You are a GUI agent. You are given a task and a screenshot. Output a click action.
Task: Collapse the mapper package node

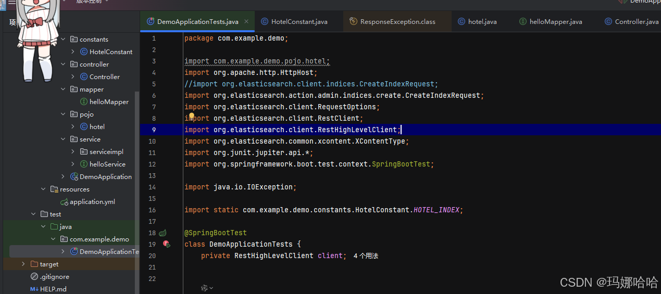64,89
